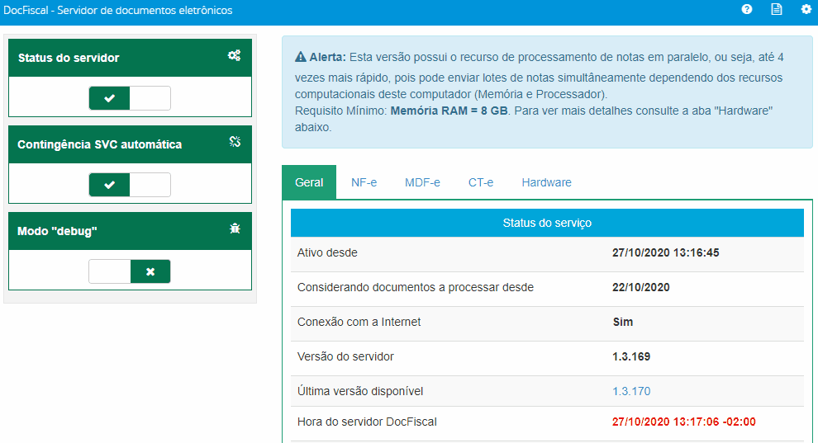
Task: Click the Status do serviço table header
Action: (547, 223)
